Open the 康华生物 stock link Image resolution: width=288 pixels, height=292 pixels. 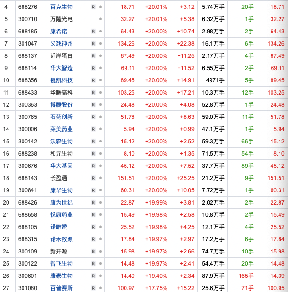[x=62, y=190]
